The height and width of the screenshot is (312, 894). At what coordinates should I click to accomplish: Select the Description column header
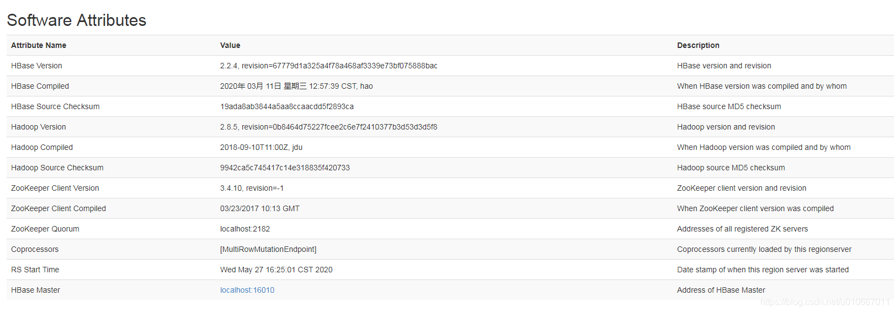pyautogui.click(x=698, y=45)
